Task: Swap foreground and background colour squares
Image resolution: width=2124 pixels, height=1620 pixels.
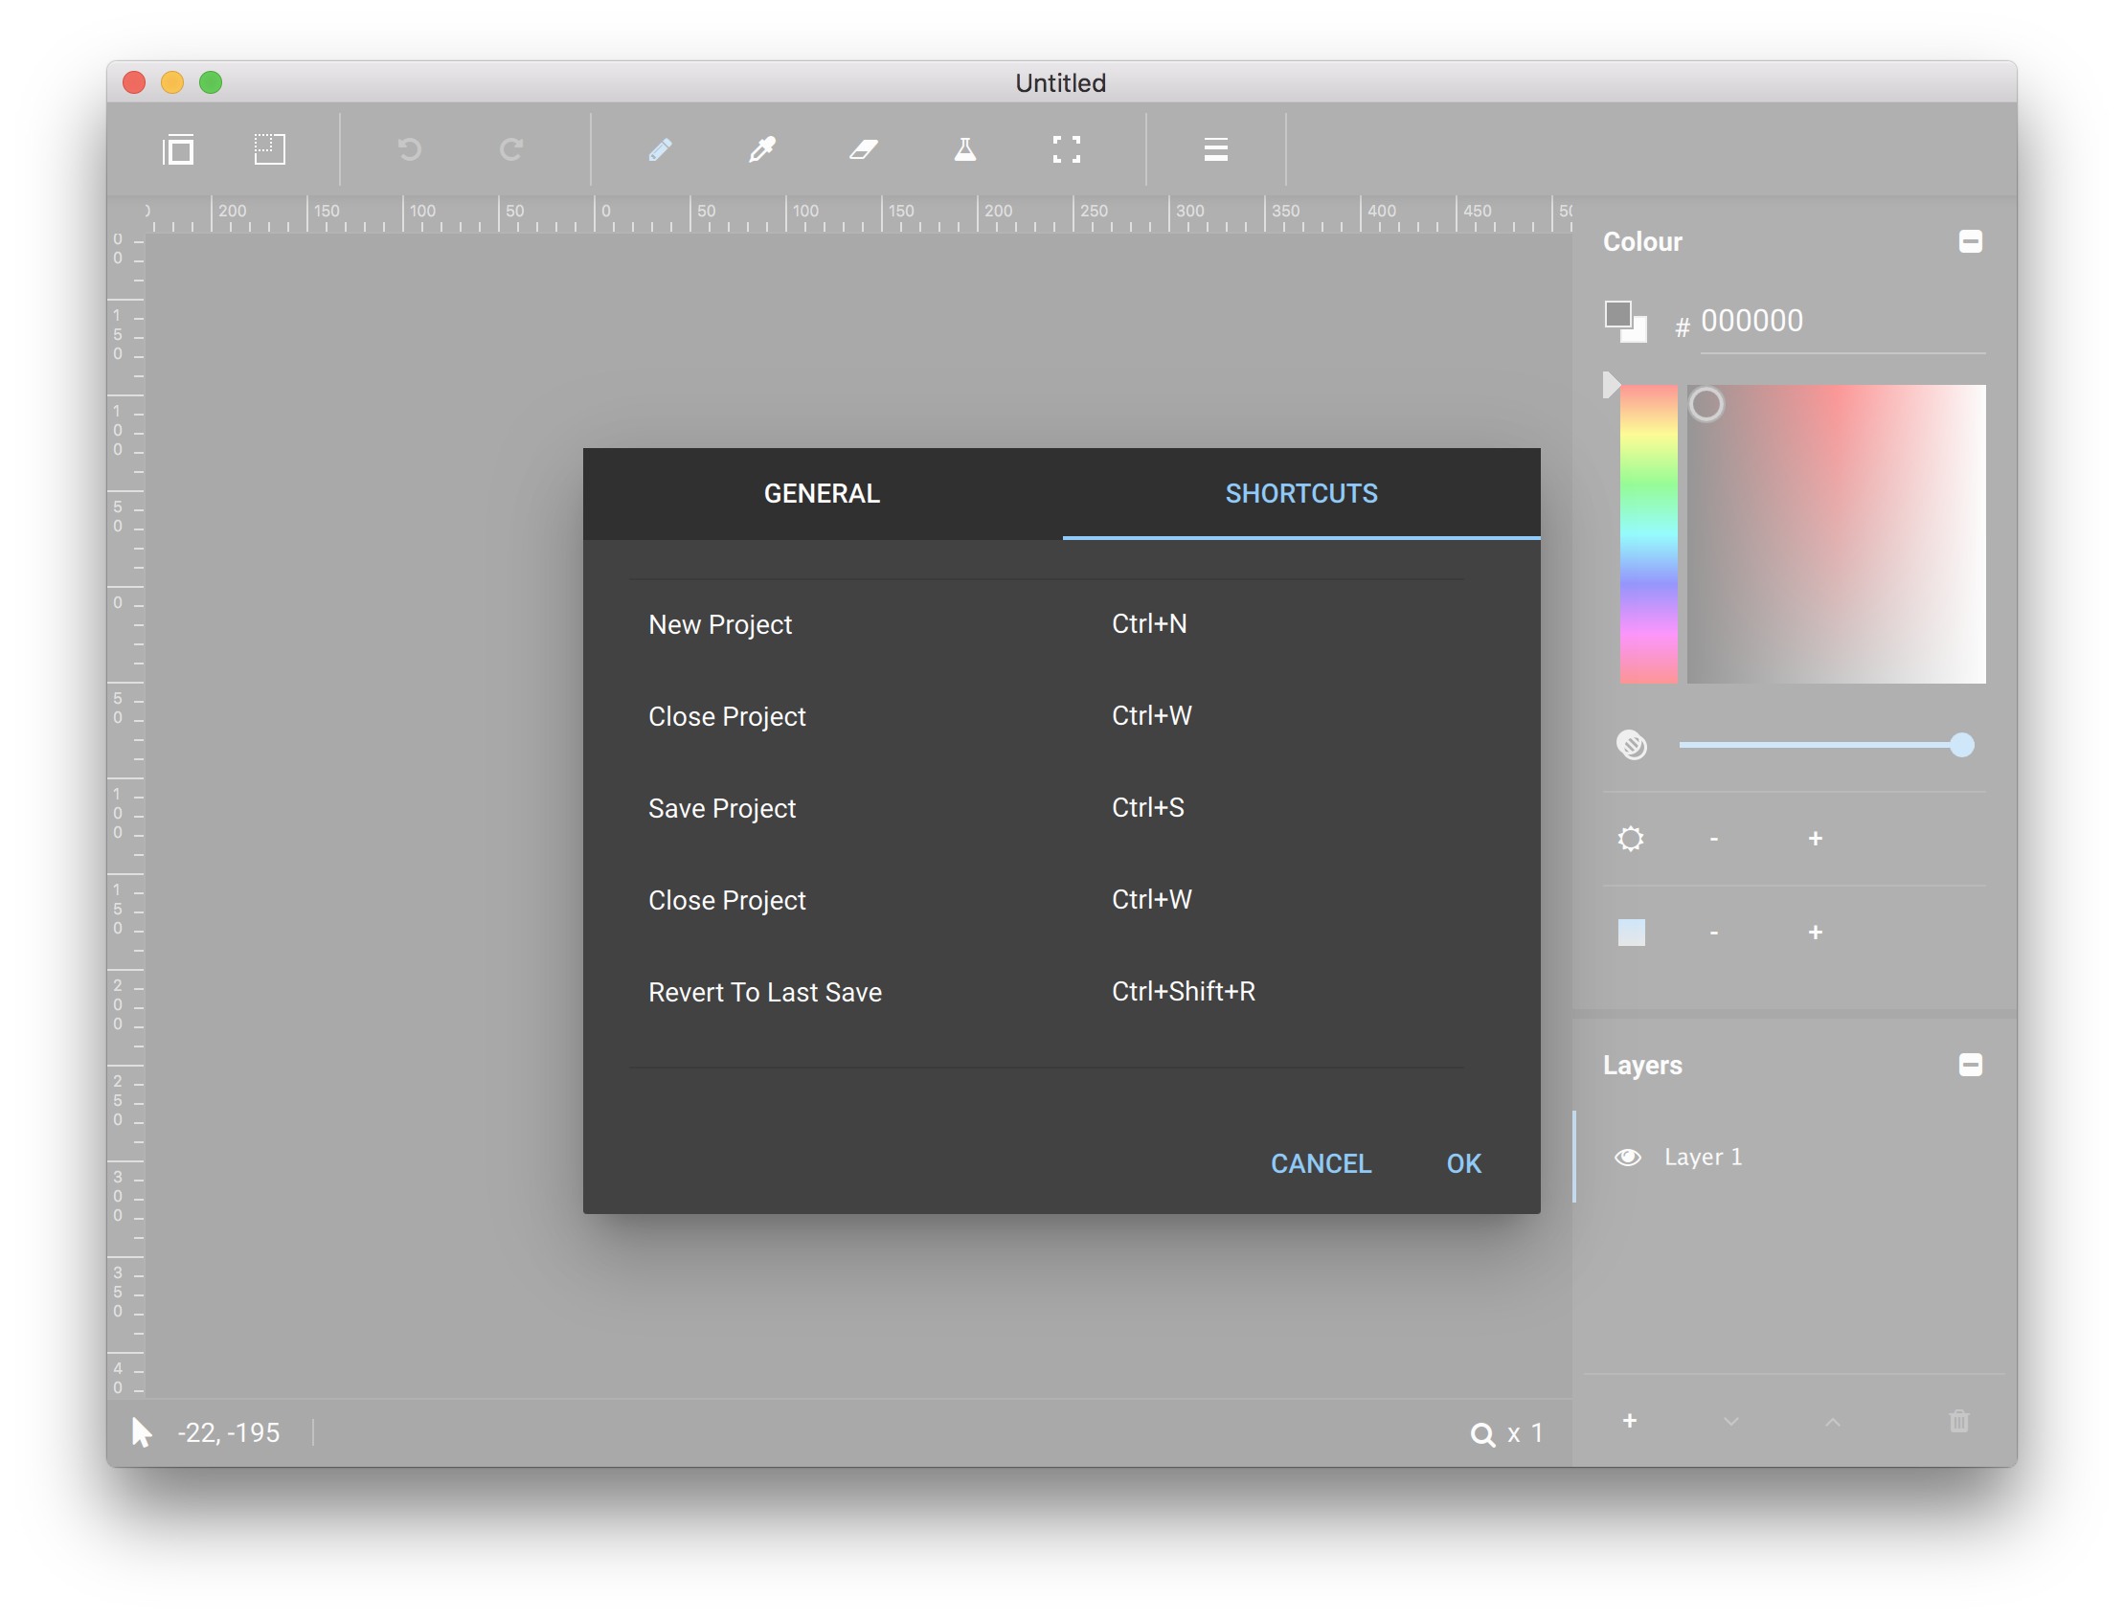Action: tap(1625, 321)
